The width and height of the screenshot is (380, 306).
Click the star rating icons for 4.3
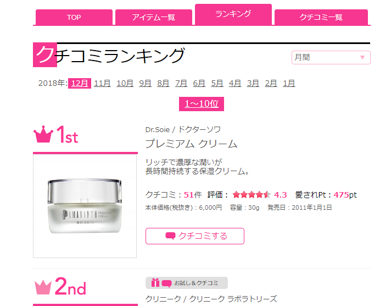pyautogui.click(x=252, y=195)
